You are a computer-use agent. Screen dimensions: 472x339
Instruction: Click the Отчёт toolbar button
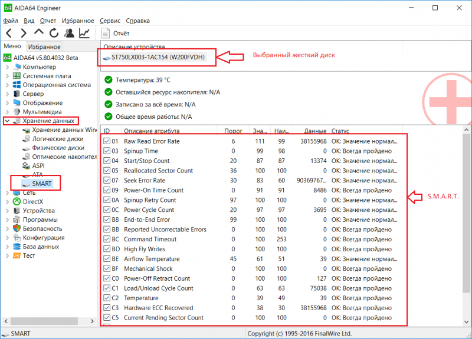(x=116, y=34)
